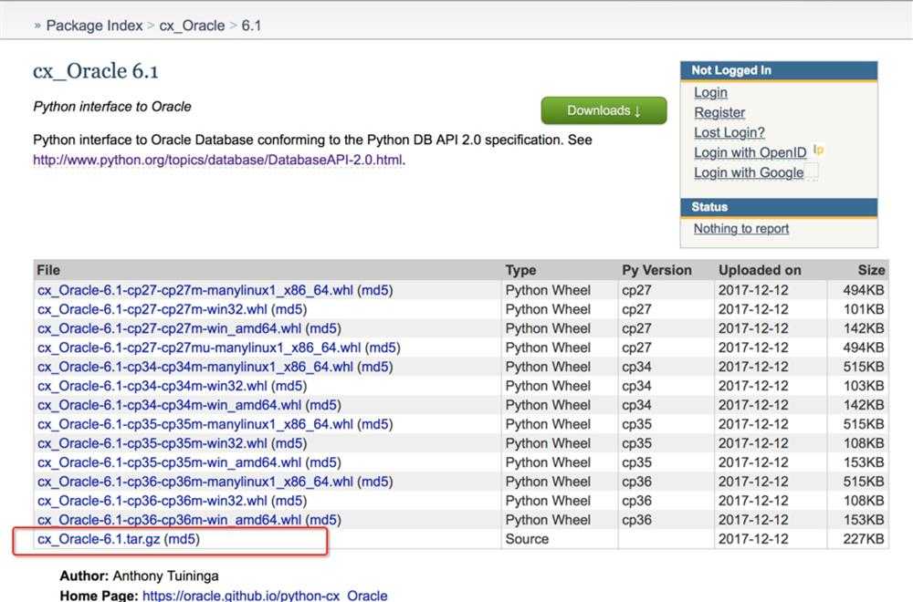Click Login with Google link

coord(749,172)
